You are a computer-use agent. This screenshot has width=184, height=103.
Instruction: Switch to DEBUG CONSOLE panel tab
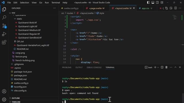pos(94,68)
